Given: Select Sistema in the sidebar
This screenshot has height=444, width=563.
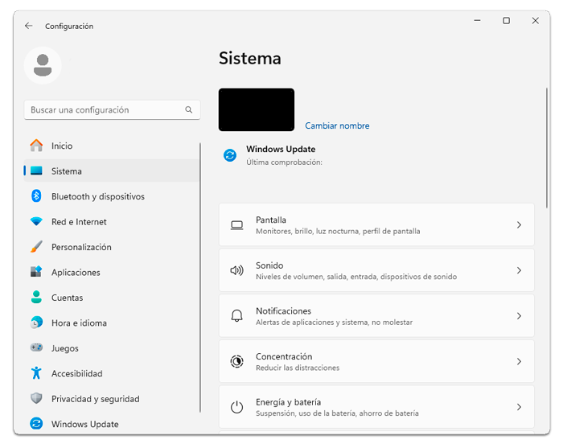Looking at the screenshot, I should pyautogui.click(x=111, y=171).
